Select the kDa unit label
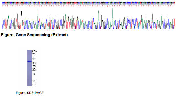The image size is (176, 96). (34, 51)
